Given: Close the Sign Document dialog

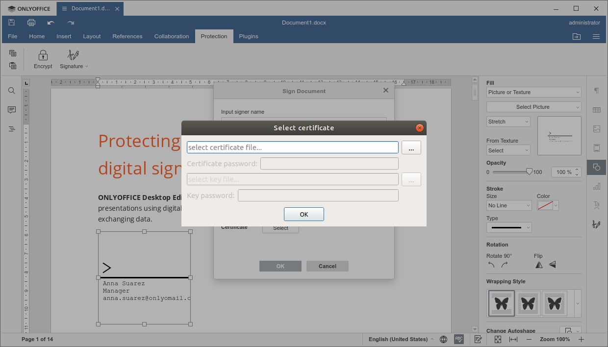Looking at the screenshot, I should [x=386, y=91].
